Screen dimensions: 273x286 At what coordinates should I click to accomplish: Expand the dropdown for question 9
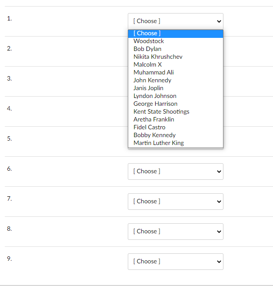pos(175,261)
